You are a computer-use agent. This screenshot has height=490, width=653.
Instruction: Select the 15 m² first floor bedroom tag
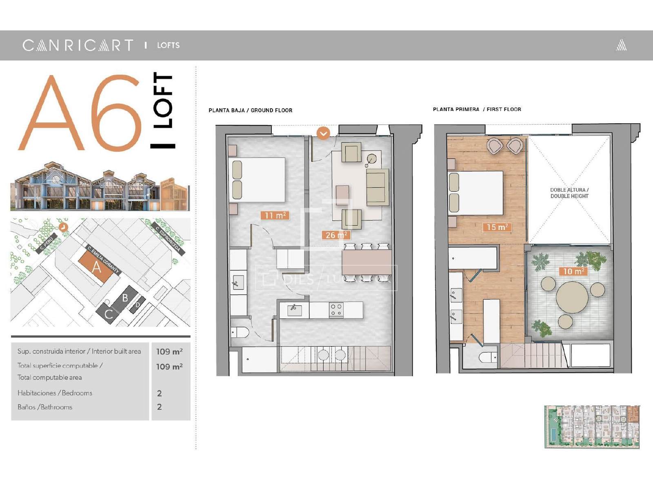(x=497, y=227)
